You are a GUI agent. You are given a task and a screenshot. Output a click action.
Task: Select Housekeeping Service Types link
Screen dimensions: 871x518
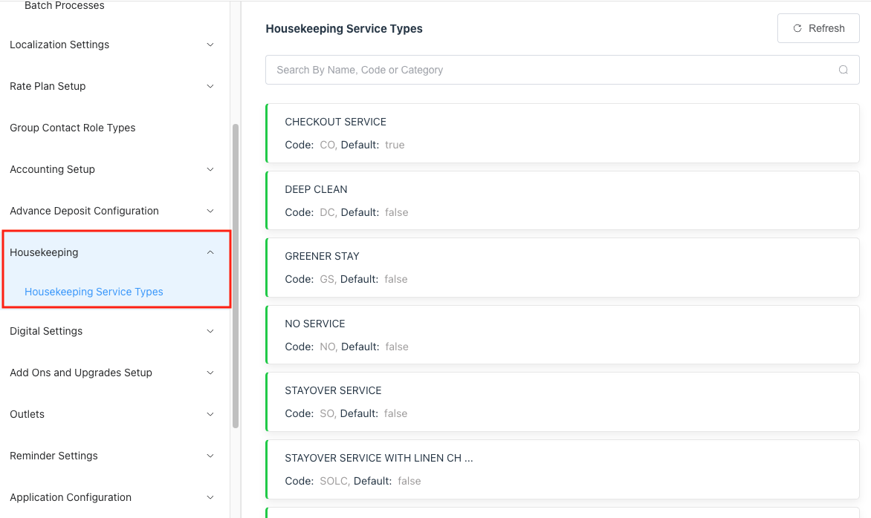pos(94,292)
